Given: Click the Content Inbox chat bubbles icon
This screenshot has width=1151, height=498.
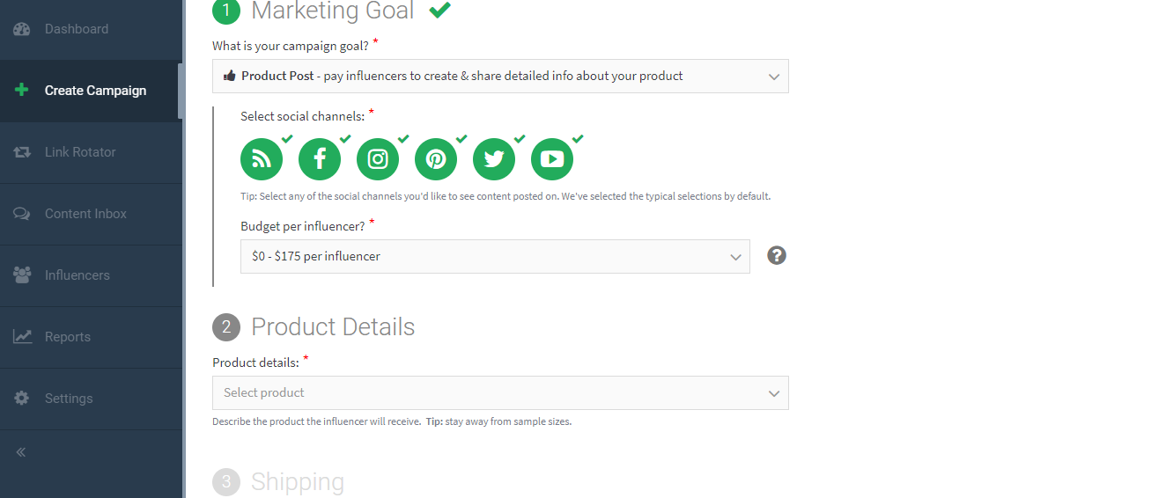Looking at the screenshot, I should coord(22,214).
